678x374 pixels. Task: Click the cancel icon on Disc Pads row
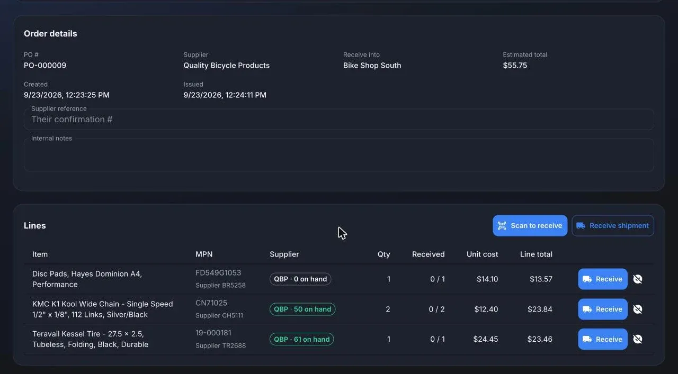pos(638,279)
